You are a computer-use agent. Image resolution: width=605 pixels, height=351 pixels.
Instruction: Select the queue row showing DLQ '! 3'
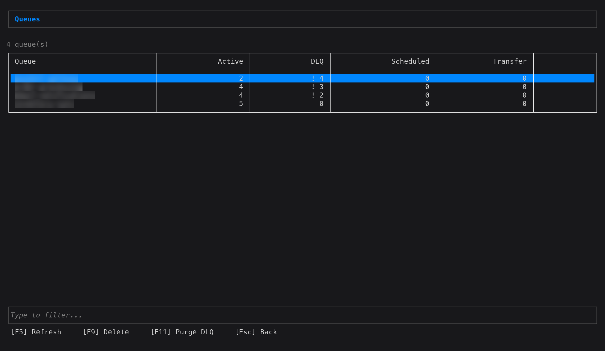pos(302,87)
